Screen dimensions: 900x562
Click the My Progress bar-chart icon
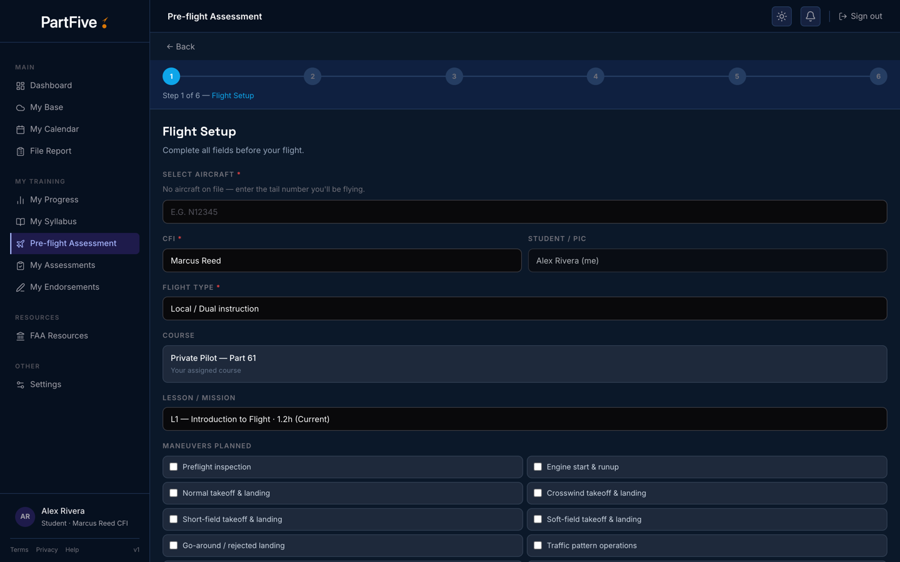point(21,200)
